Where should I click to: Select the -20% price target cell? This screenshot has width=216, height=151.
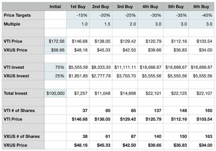101,15
